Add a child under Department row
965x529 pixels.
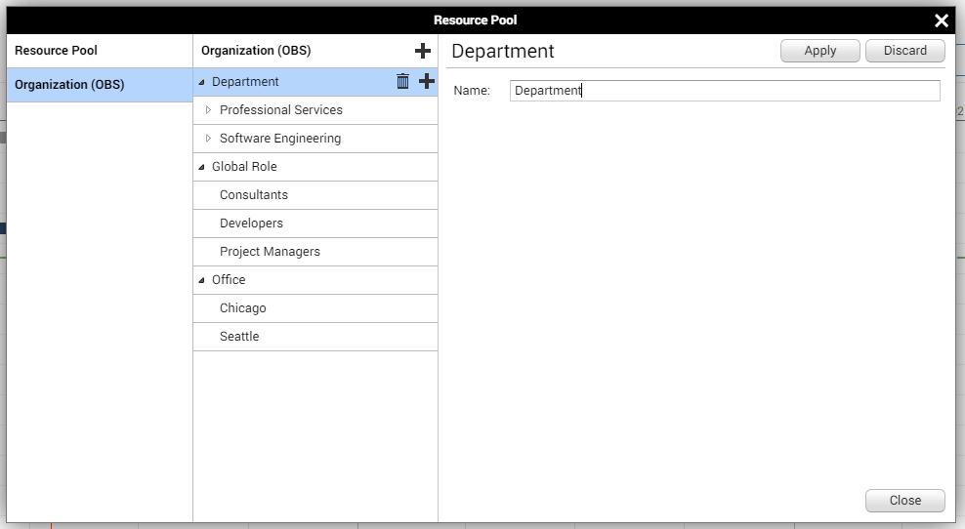[427, 81]
